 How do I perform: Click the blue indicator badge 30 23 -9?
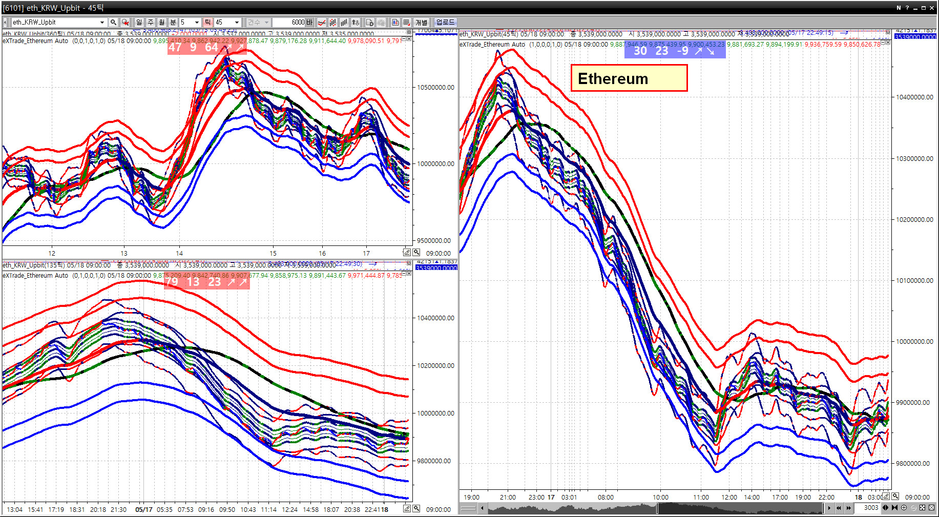[675, 51]
